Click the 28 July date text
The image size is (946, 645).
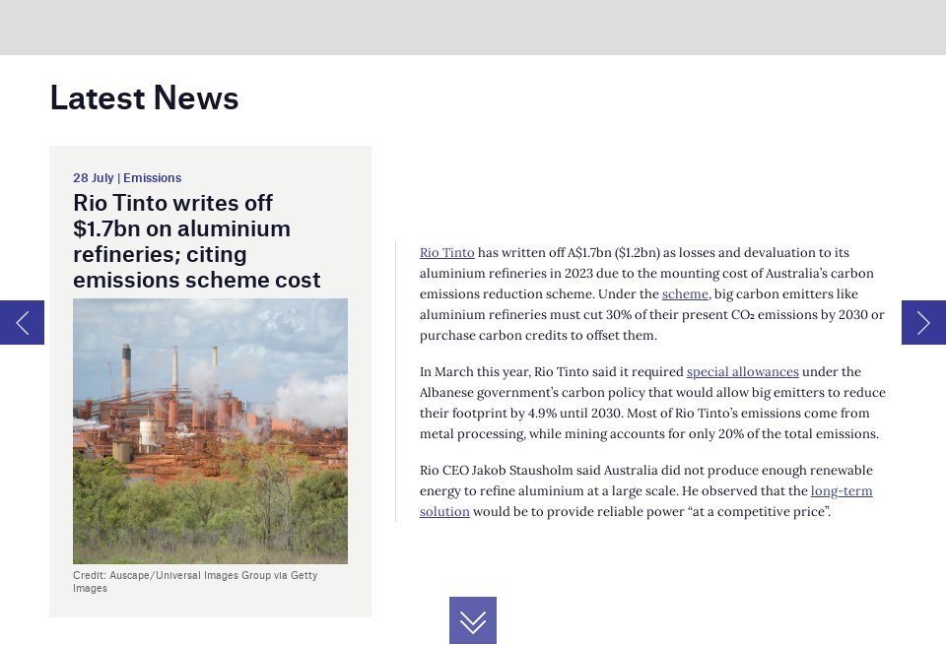(x=93, y=178)
